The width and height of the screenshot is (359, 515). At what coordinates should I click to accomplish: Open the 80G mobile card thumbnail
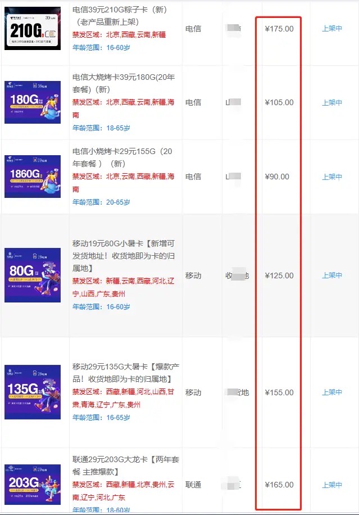click(33, 275)
